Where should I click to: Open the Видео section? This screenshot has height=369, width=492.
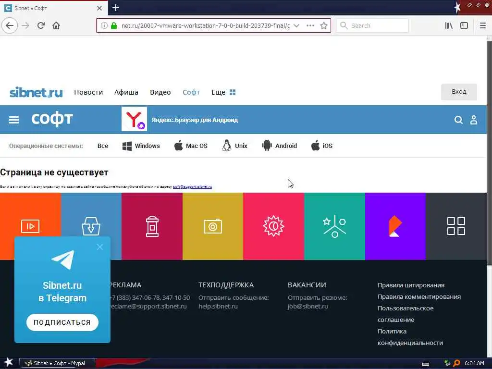160,92
